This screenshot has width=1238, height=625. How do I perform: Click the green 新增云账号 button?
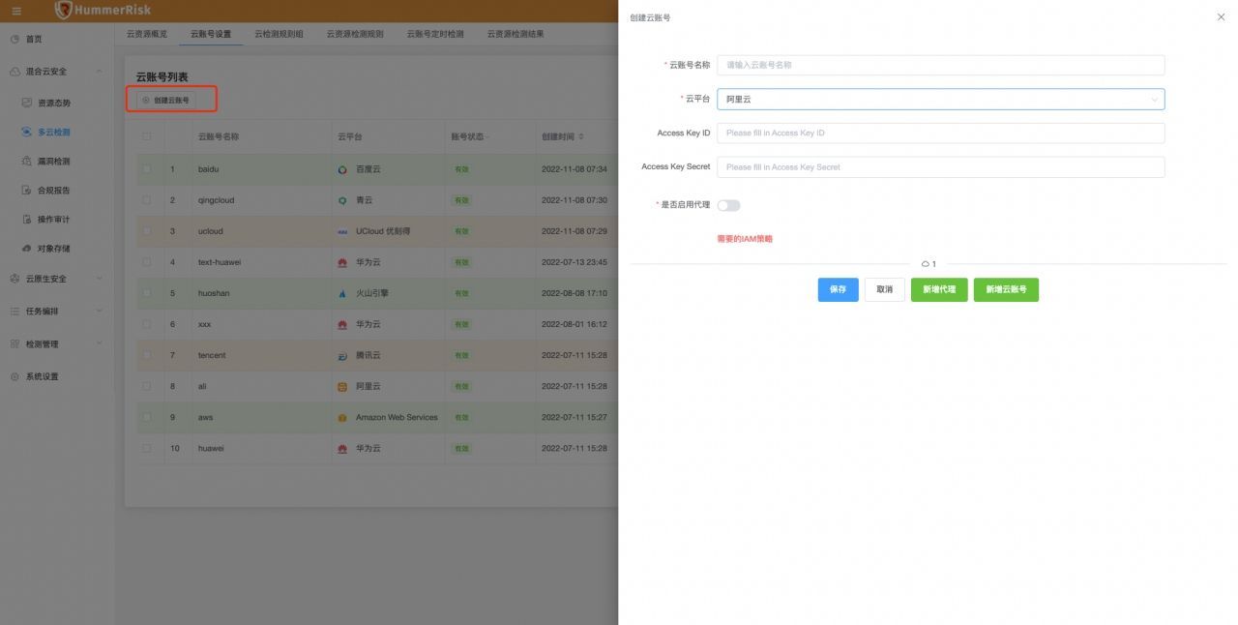pos(1006,289)
